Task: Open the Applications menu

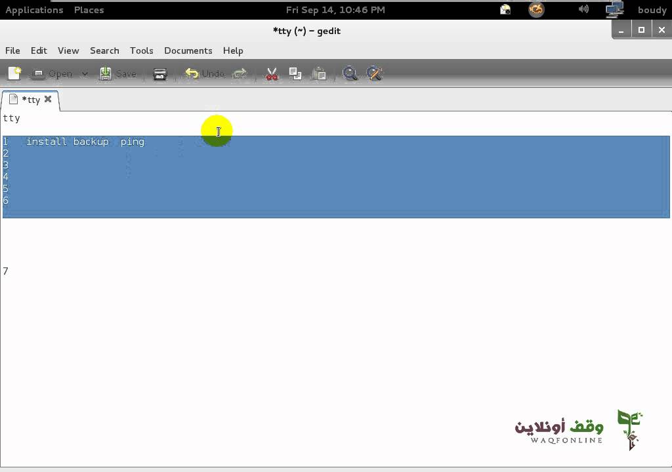Action: coord(34,10)
